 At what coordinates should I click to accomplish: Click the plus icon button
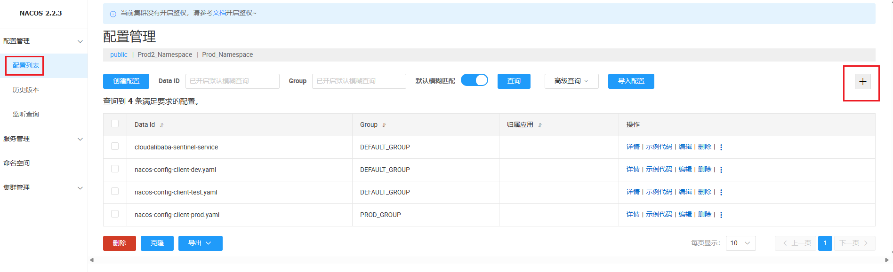pyautogui.click(x=862, y=82)
